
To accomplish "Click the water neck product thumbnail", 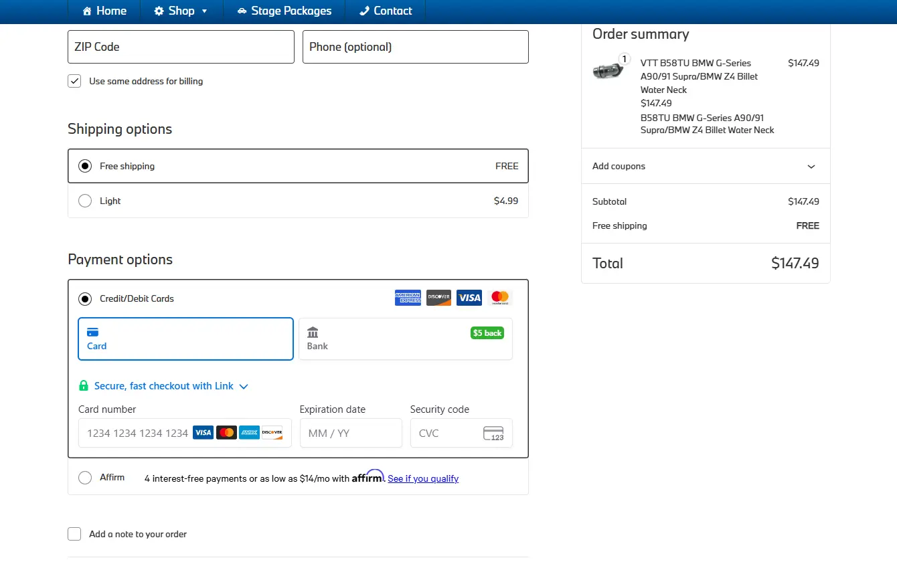I will click(x=608, y=70).
